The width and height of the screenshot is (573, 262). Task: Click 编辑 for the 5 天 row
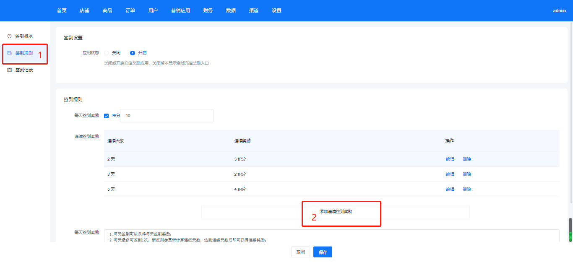450,189
